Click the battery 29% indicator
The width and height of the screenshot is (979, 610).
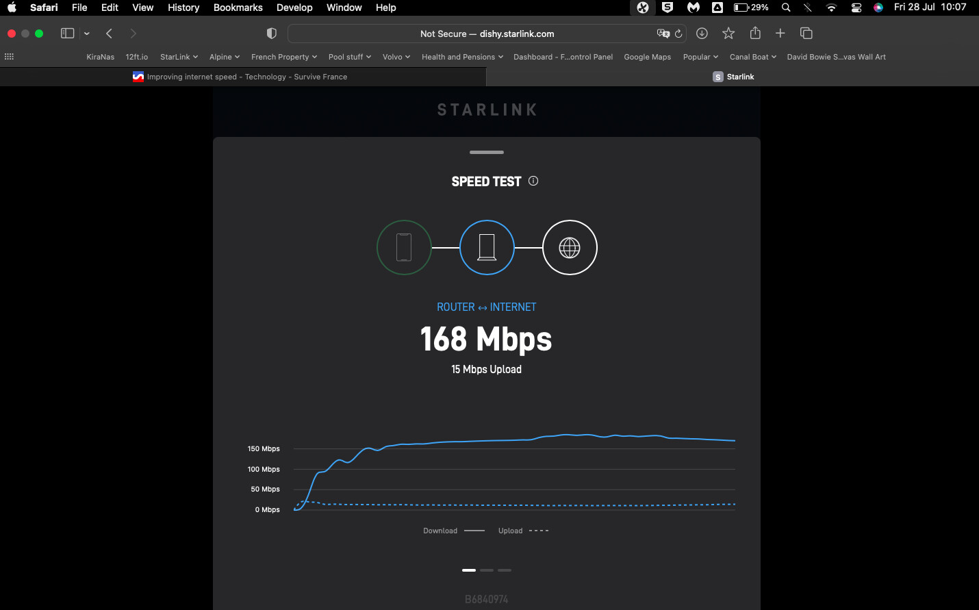click(751, 8)
